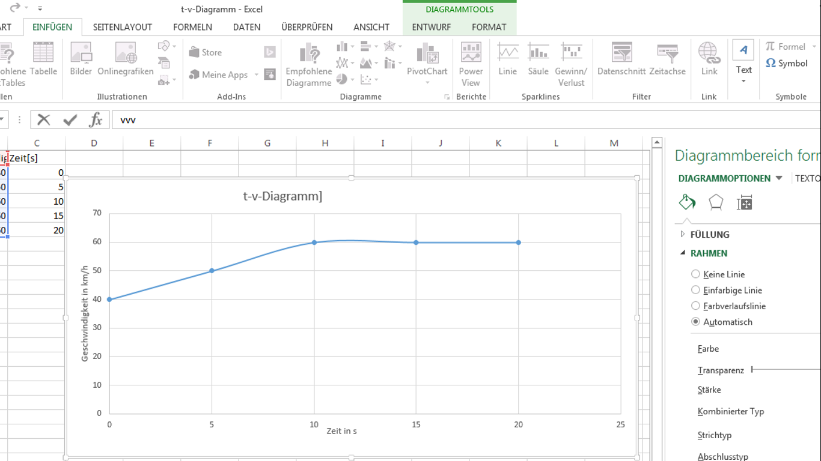Screen dimensions: 821x461
Task: Insert a Tabelle from the ribbon
Action: [43, 59]
